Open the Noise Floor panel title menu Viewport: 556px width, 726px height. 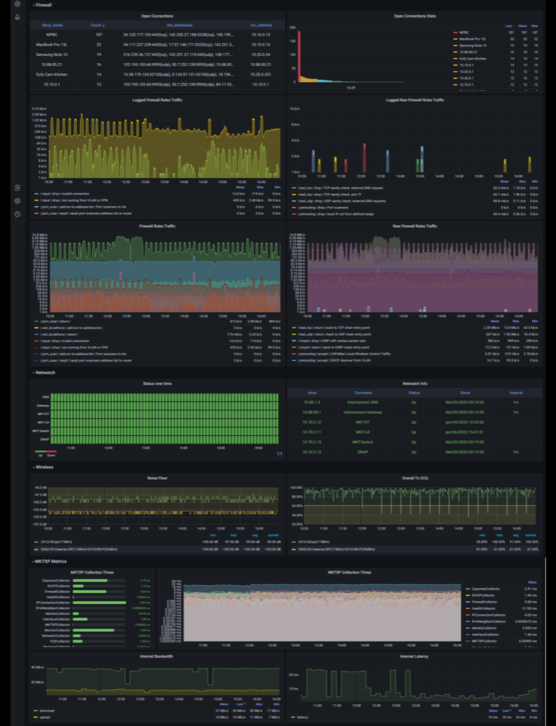[157, 478]
